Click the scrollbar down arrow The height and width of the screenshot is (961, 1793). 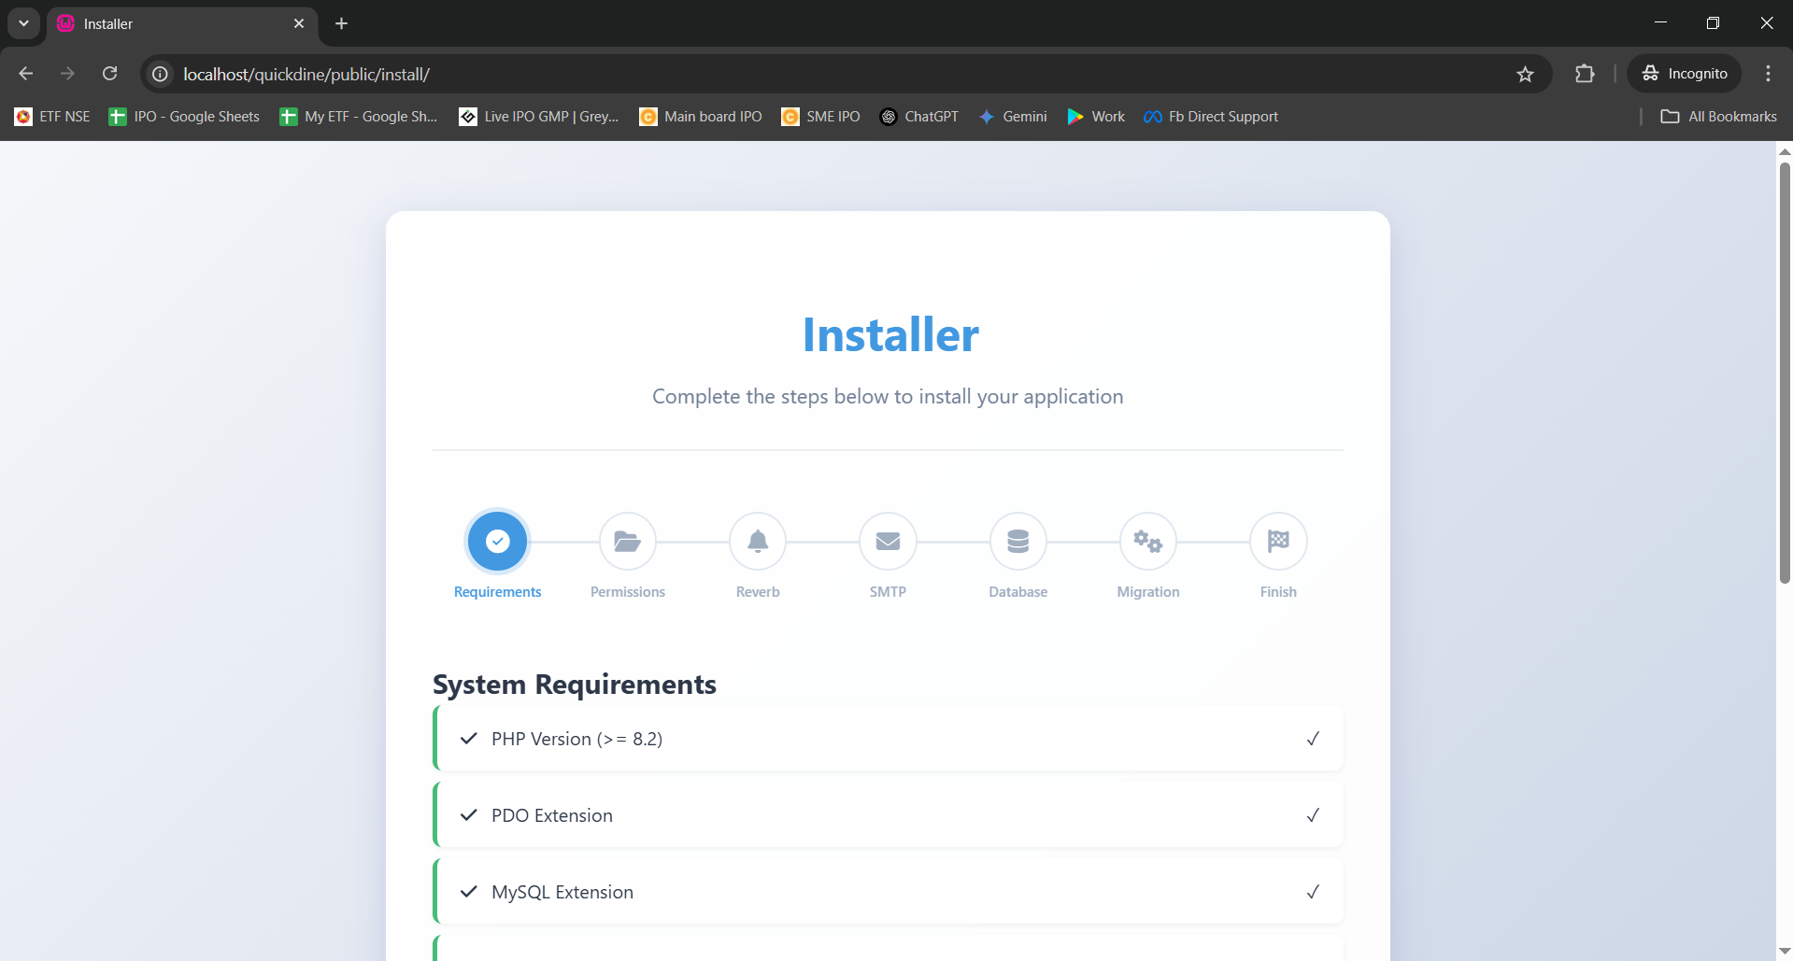pos(1785,952)
